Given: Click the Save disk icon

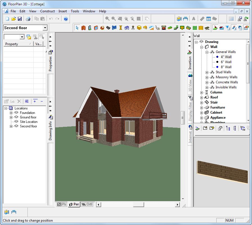Looking at the screenshot, I should coord(20,19).
